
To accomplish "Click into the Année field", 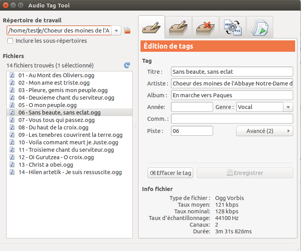I will click(192, 107).
